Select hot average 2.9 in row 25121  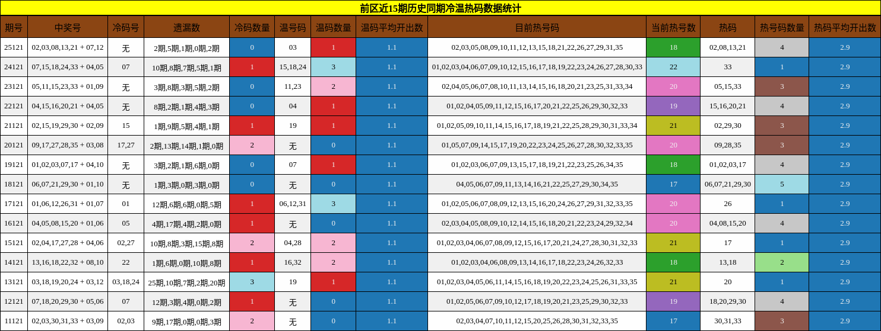[845, 47]
